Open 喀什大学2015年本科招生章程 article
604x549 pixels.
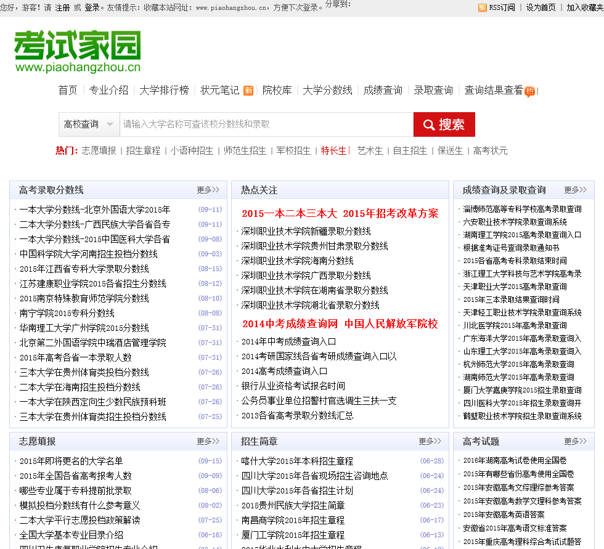pyautogui.click(x=297, y=462)
